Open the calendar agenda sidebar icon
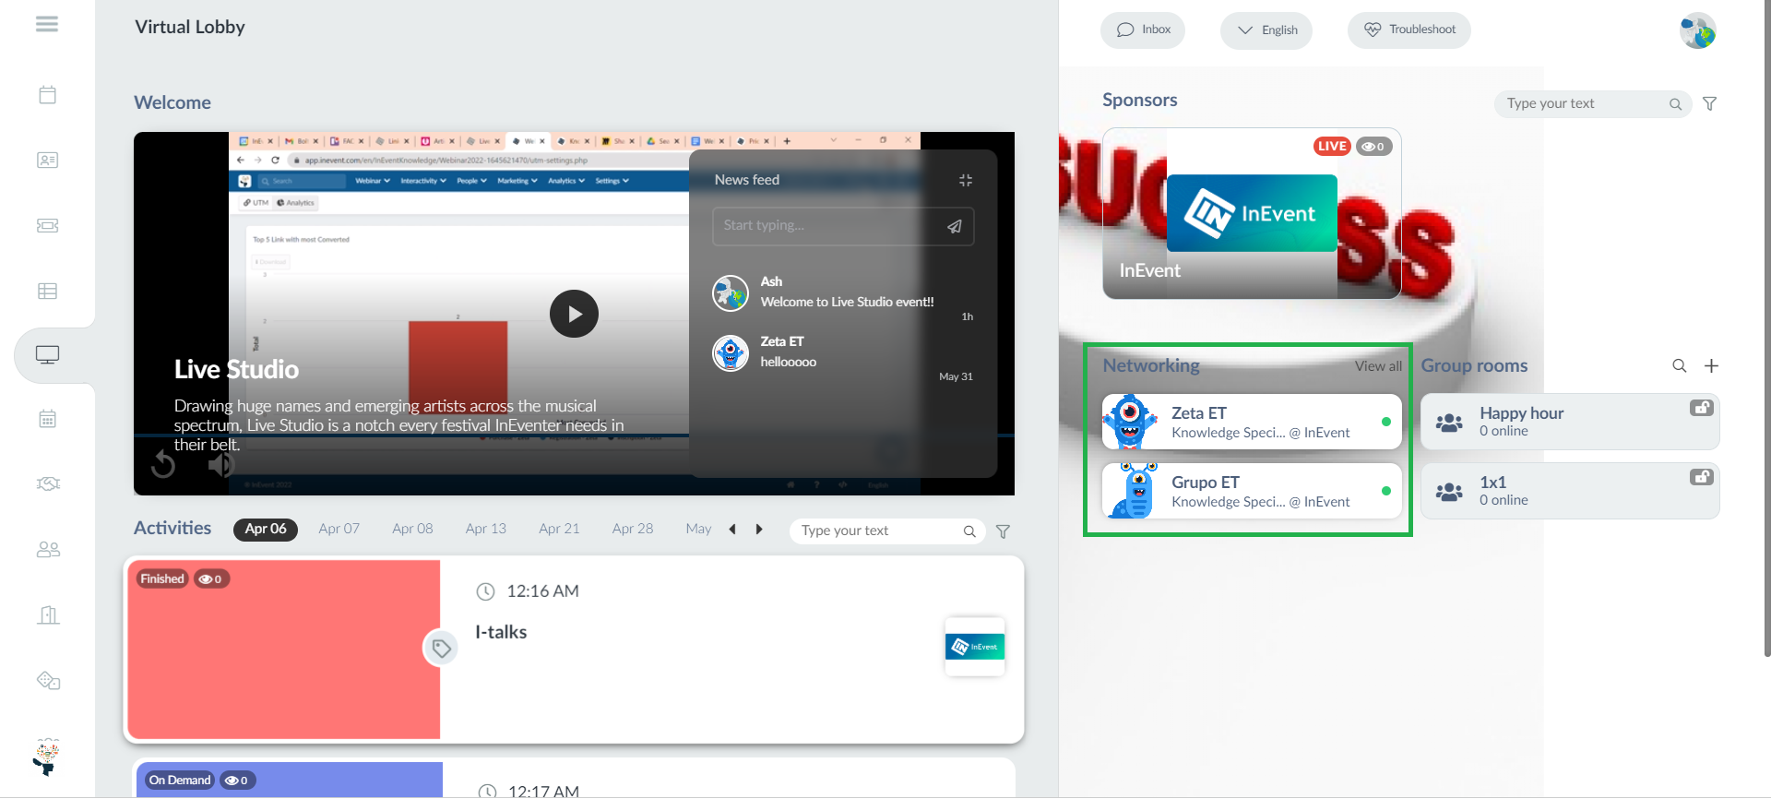The height and width of the screenshot is (799, 1771). click(48, 95)
